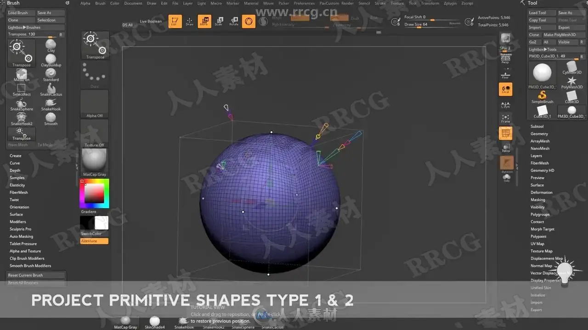Open the MatCap Gray material selector

click(95, 163)
